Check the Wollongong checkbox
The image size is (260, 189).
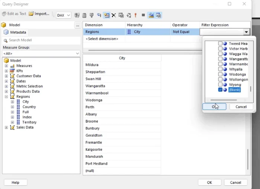[x=220, y=79]
